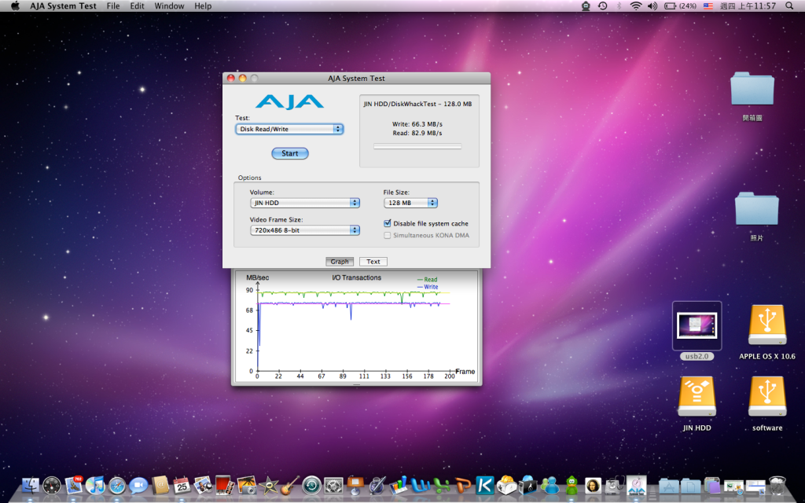Open Safari compass icon in dock
The width and height of the screenshot is (805, 503).
[117, 485]
